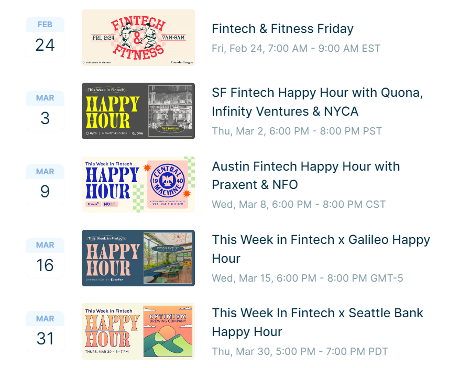This screenshot has width=470, height=368.
Task: Open the Fintech & Fitness Friday event title
Action: tap(282, 29)
